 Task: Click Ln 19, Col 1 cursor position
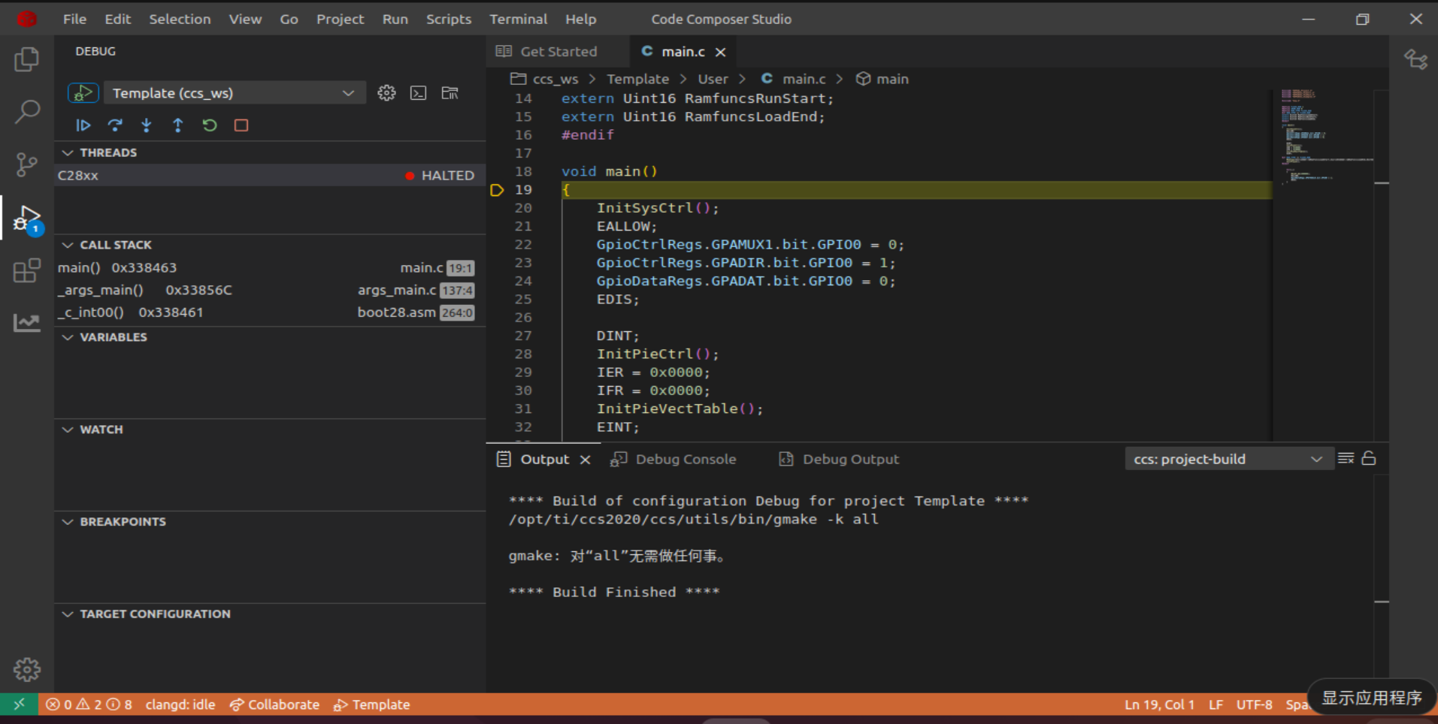1159,704
